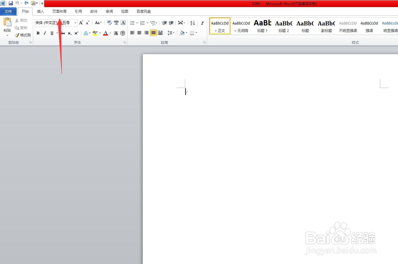Switch to the 审阅 Review tab
The image size is (398, 264).
point(109,12)
